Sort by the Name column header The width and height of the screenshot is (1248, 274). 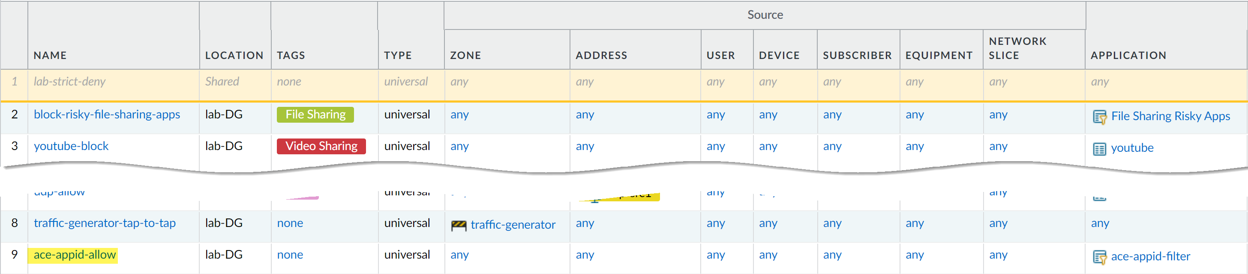[x=51, y=55]
